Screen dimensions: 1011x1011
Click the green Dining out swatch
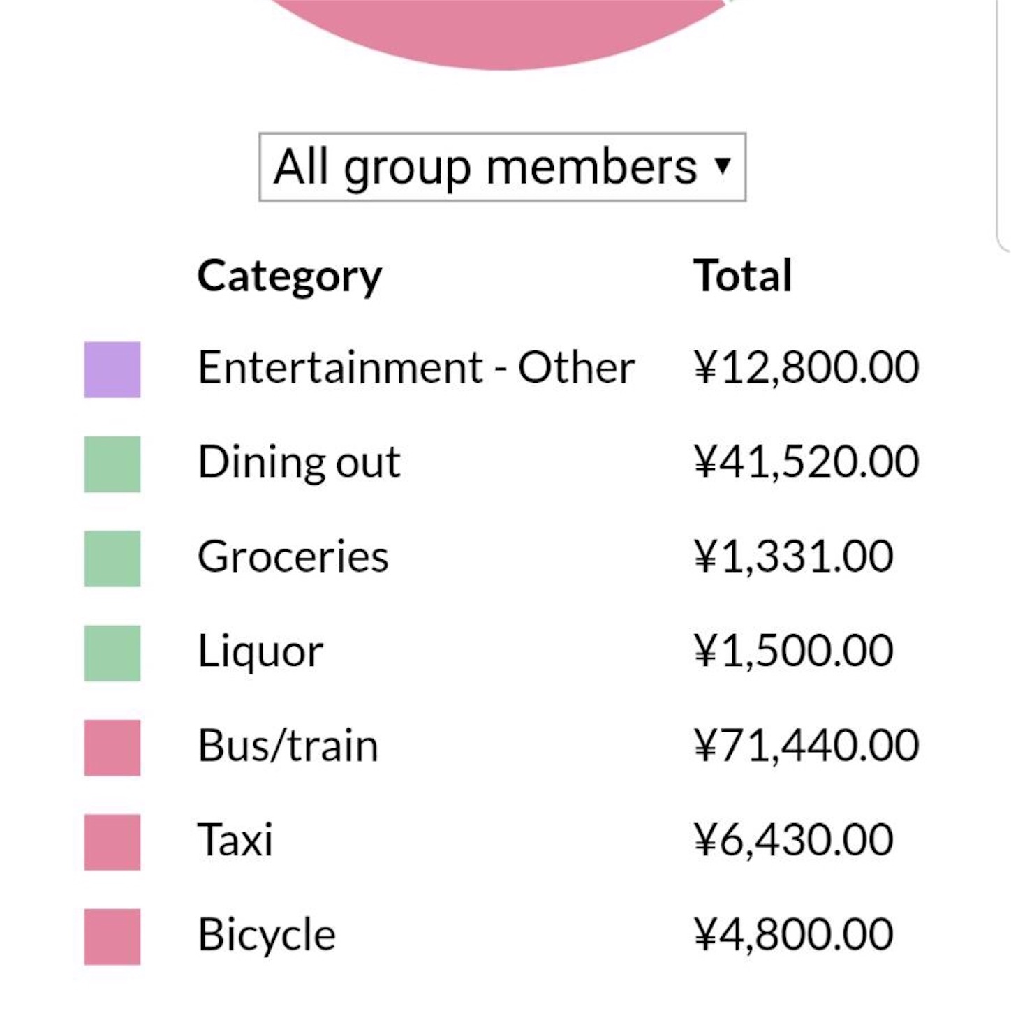click(112, 464)
